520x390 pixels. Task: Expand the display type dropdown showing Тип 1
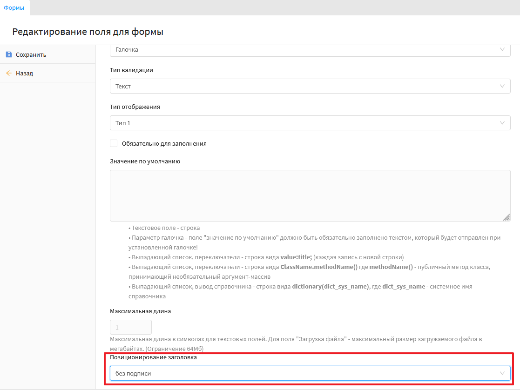pos(303,123)
